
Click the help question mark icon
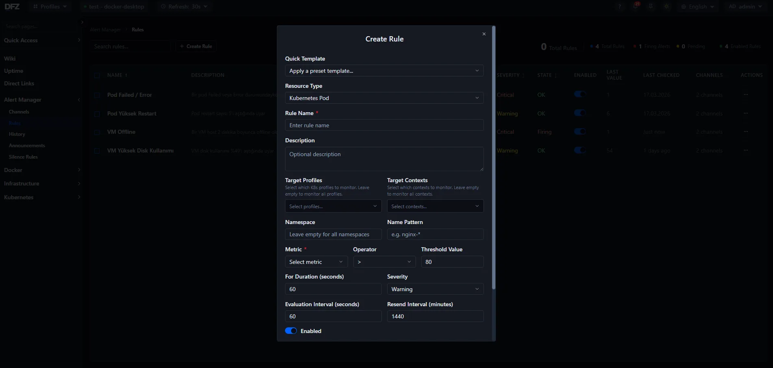click(620, 7)
